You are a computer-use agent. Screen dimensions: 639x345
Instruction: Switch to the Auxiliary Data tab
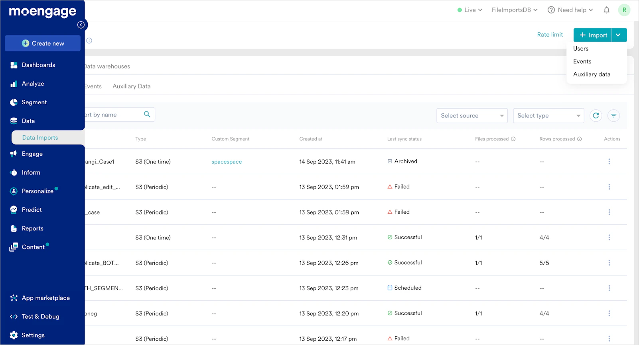[132, 86]
